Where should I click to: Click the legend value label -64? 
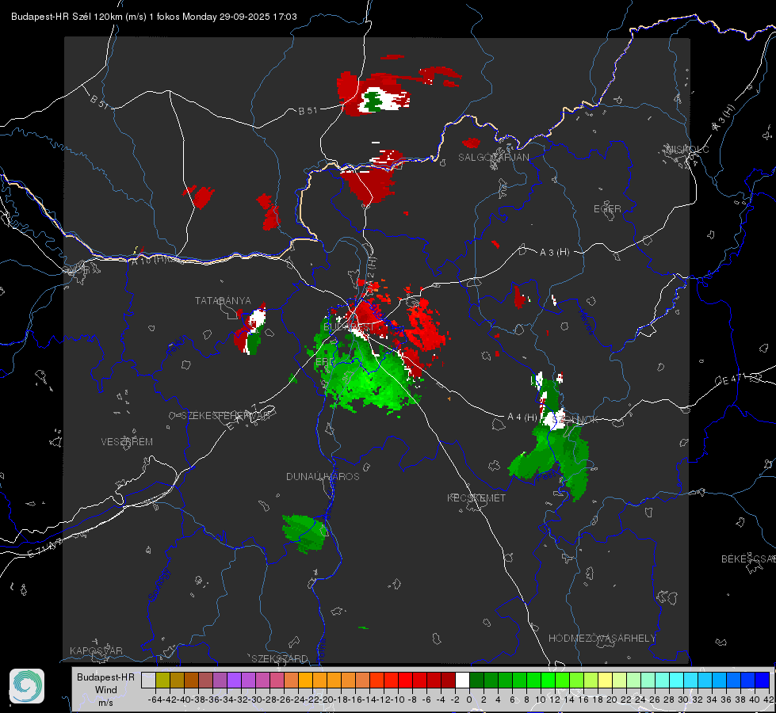[x=155, y=700]
